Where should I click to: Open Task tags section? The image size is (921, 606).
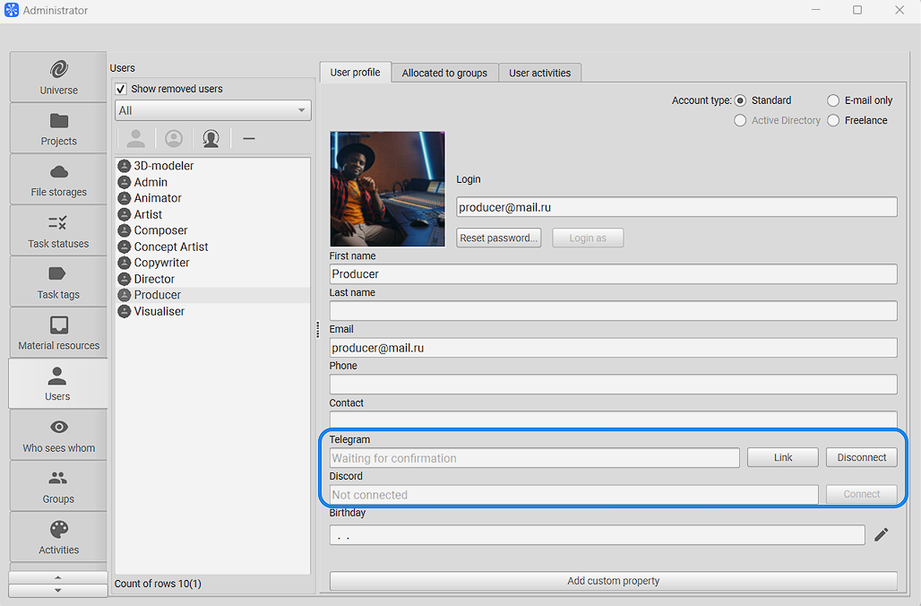coord(58,281)
